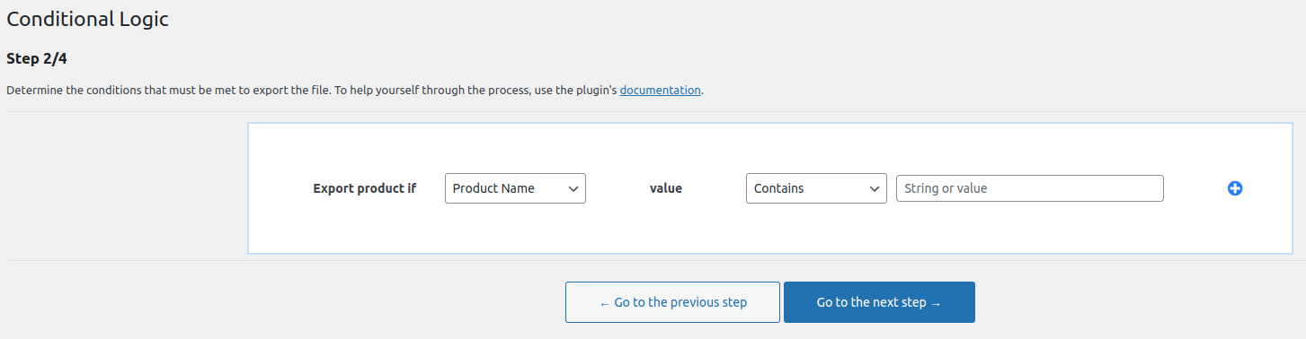Viewport: 1306px width, 339px height.
Task: Click the Step 2/4 indicator text
Action: (37, 59)
